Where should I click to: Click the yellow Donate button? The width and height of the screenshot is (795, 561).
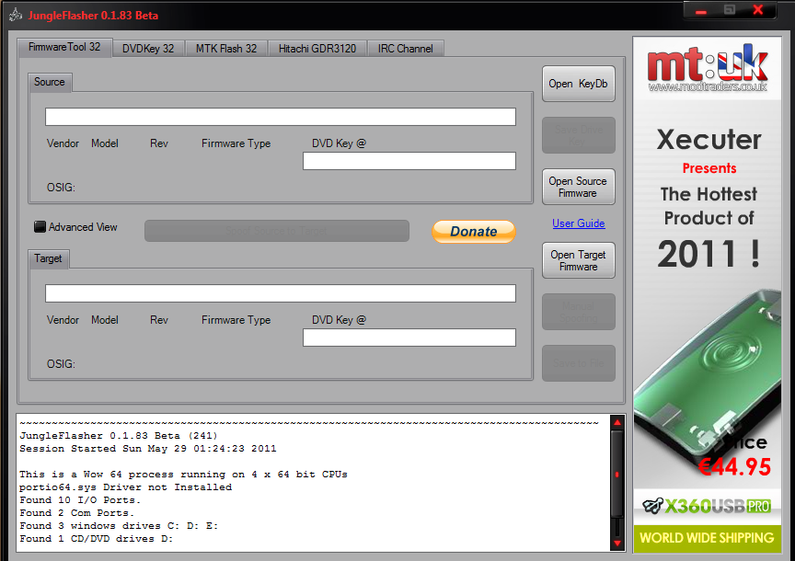474,232
